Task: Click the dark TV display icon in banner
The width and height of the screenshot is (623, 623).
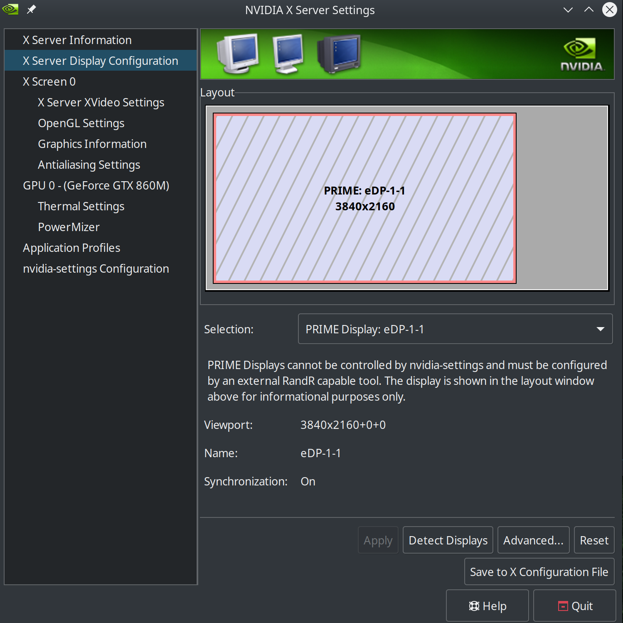Action: click(x=339, y=54)
